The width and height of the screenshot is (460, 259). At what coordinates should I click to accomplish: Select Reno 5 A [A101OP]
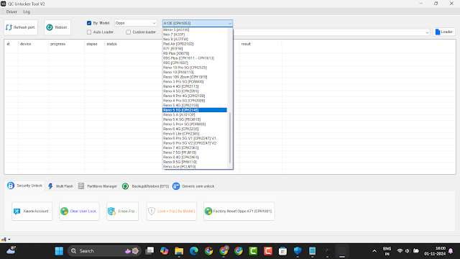195,115
